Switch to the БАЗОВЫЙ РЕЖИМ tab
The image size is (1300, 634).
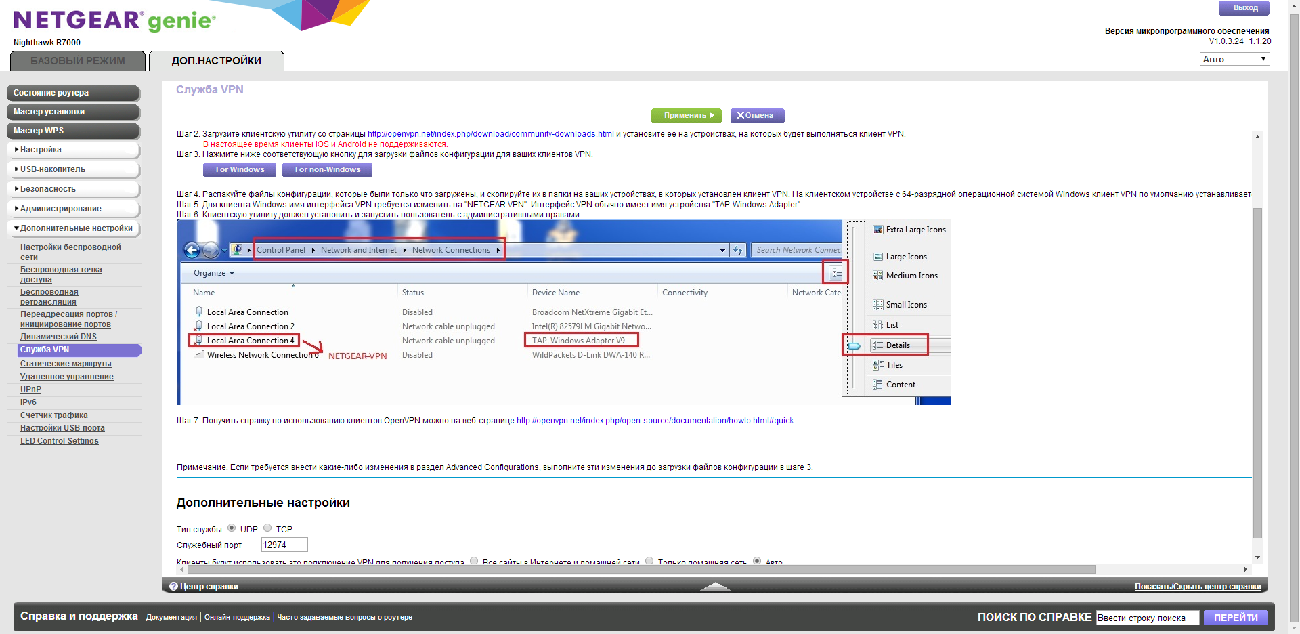(x=78, y=61)
